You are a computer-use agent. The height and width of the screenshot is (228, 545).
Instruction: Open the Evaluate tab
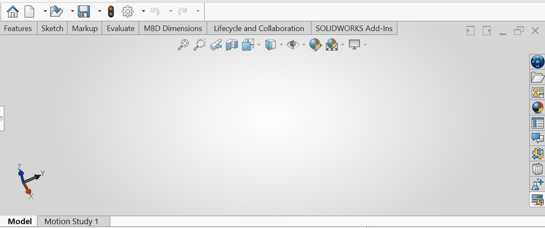tap(121, 28)
